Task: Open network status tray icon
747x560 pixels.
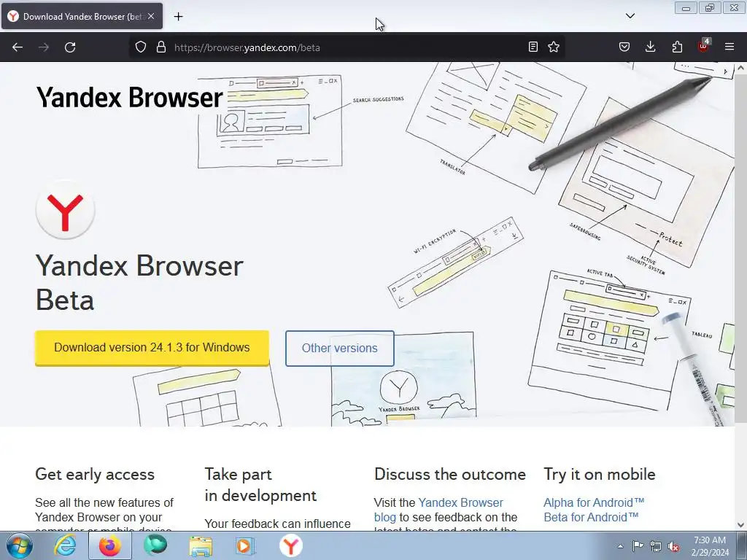Action: click(656, 546)
